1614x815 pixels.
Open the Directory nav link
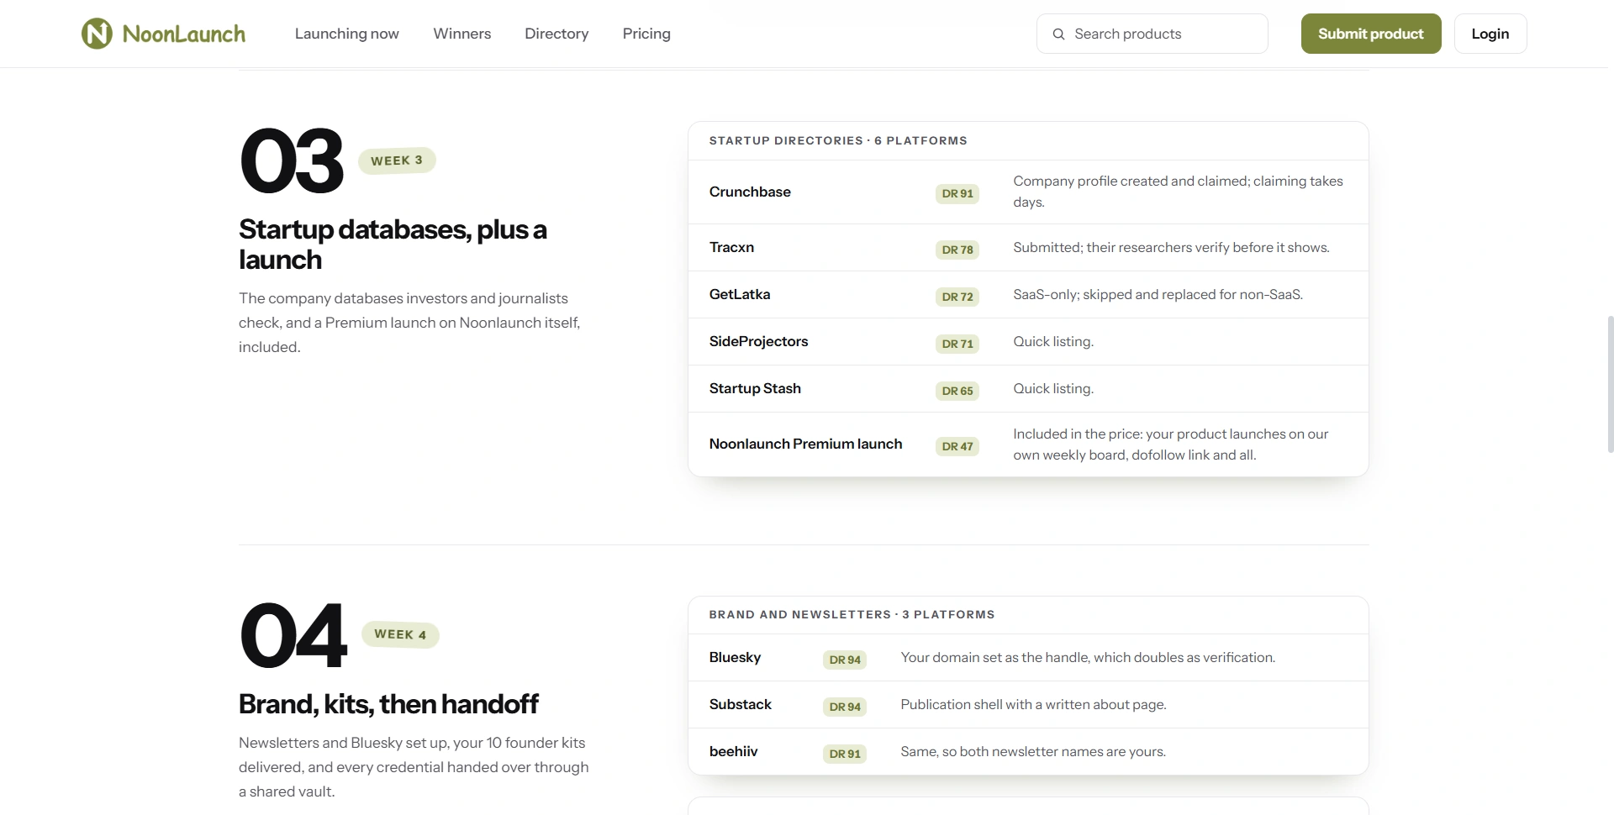pyautogui.click(x=556, y=34)
